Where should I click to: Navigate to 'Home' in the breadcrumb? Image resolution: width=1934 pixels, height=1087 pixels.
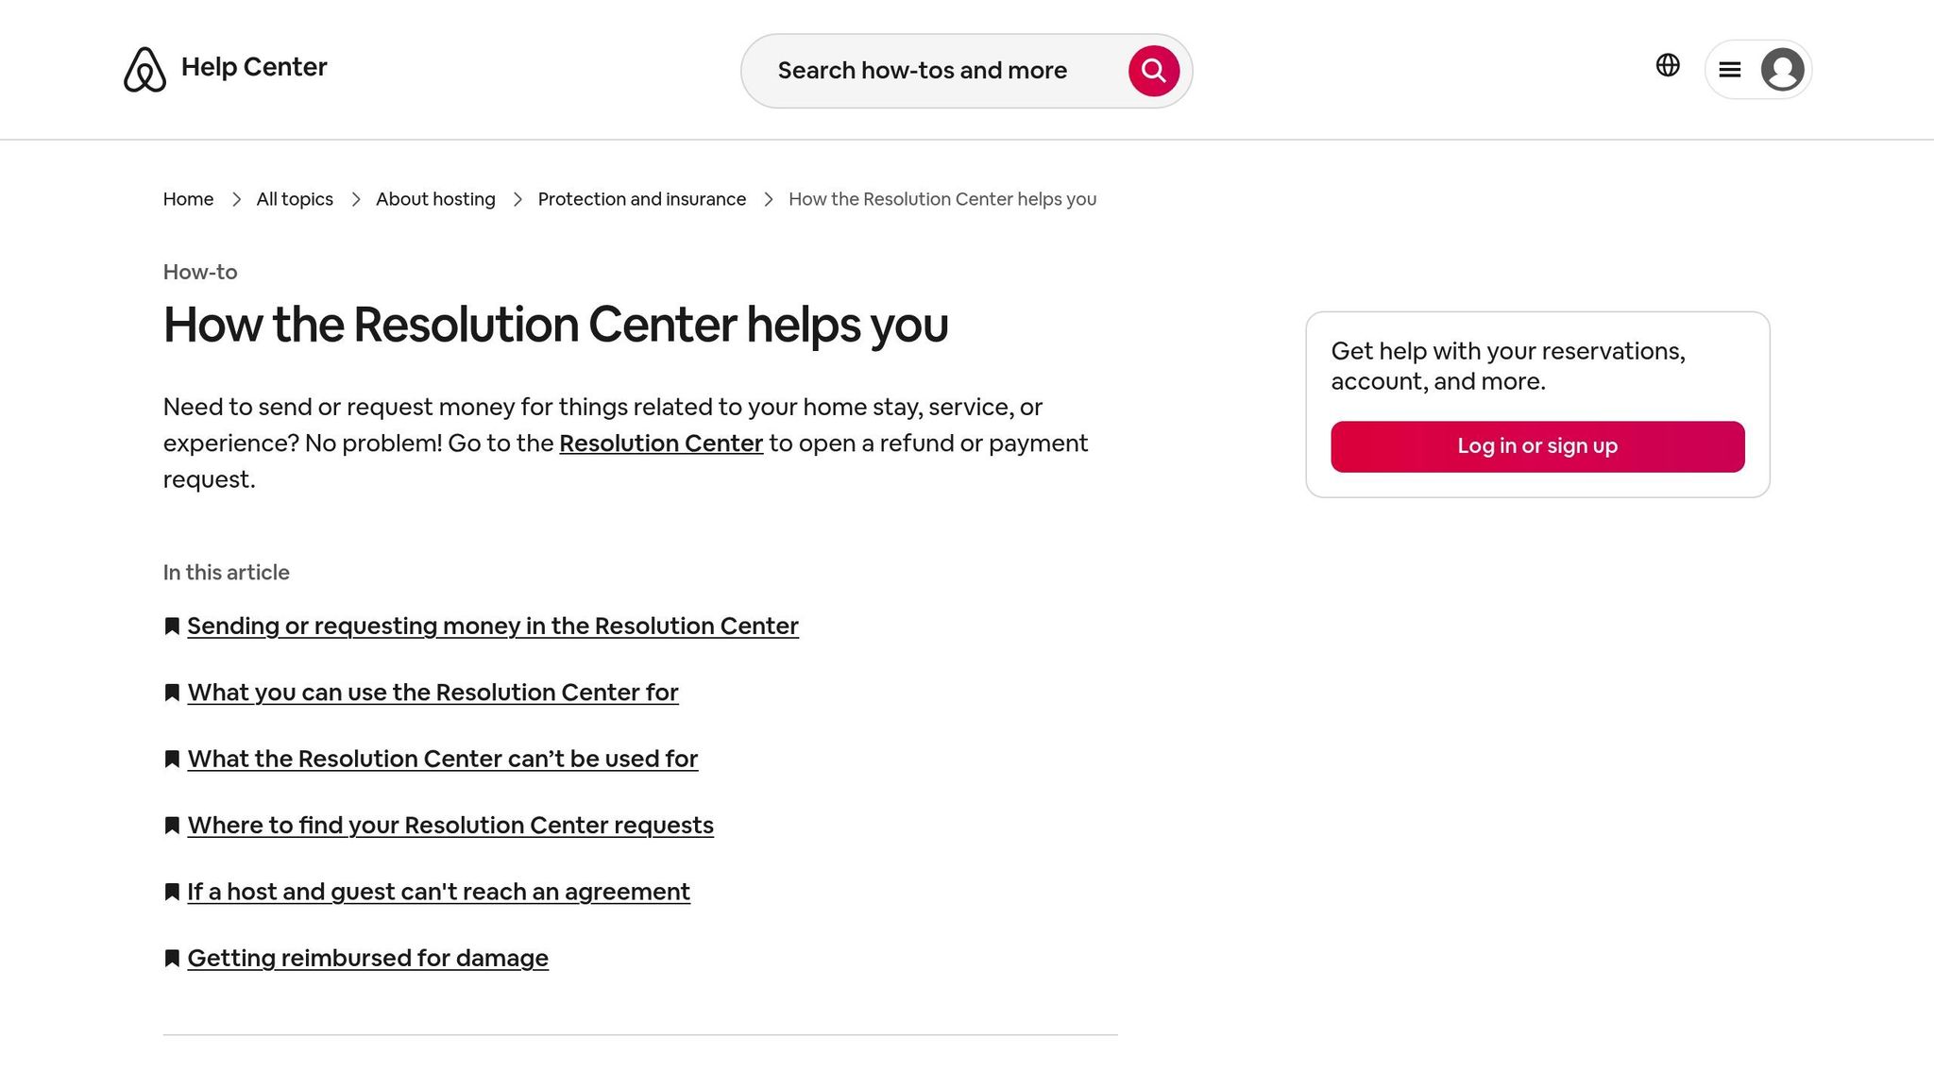(188, 199)
